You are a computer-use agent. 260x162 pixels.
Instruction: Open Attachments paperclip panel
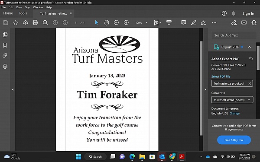tap(5, 55)
